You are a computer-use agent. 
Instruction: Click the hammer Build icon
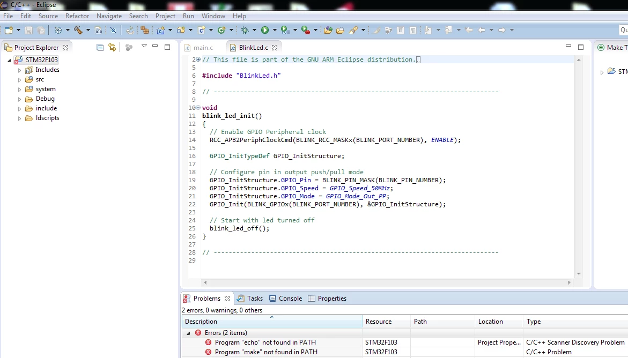pos(78,30)
